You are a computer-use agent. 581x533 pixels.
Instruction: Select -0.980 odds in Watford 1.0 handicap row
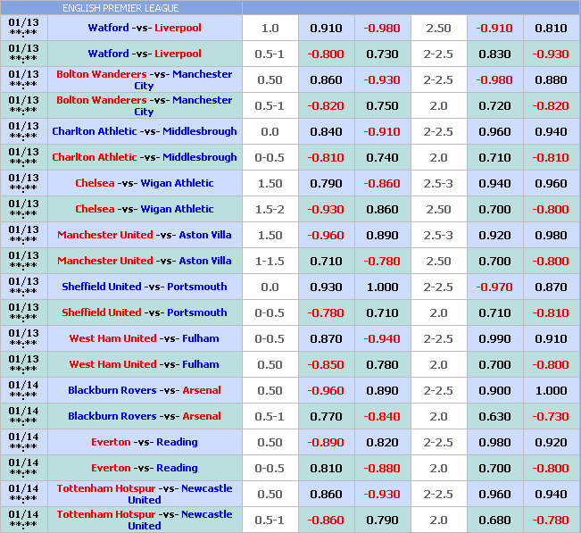pyautogui.click(x=382, y=29)
